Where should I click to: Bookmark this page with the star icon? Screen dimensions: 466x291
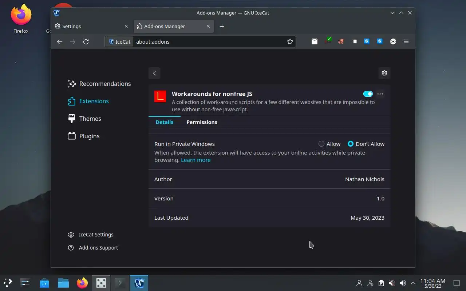click(290, 41)
